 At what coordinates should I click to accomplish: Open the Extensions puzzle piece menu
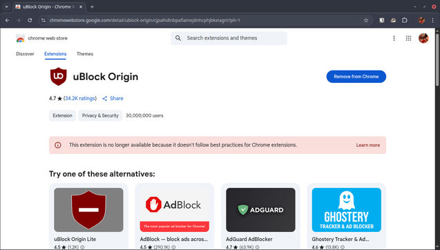click(x=404, y=20)
